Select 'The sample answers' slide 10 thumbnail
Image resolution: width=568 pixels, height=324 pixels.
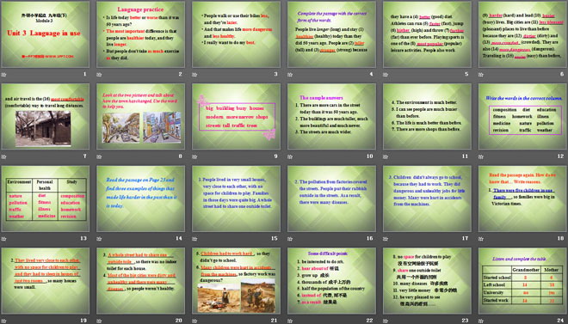331,116
